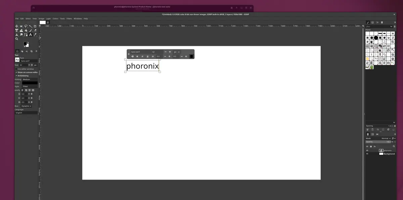Screen dimensions: 403x200
Task: Select the Eraser tool
Action: 35,30
